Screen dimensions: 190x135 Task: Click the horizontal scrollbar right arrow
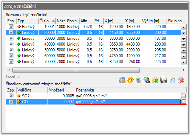(183, 70)
